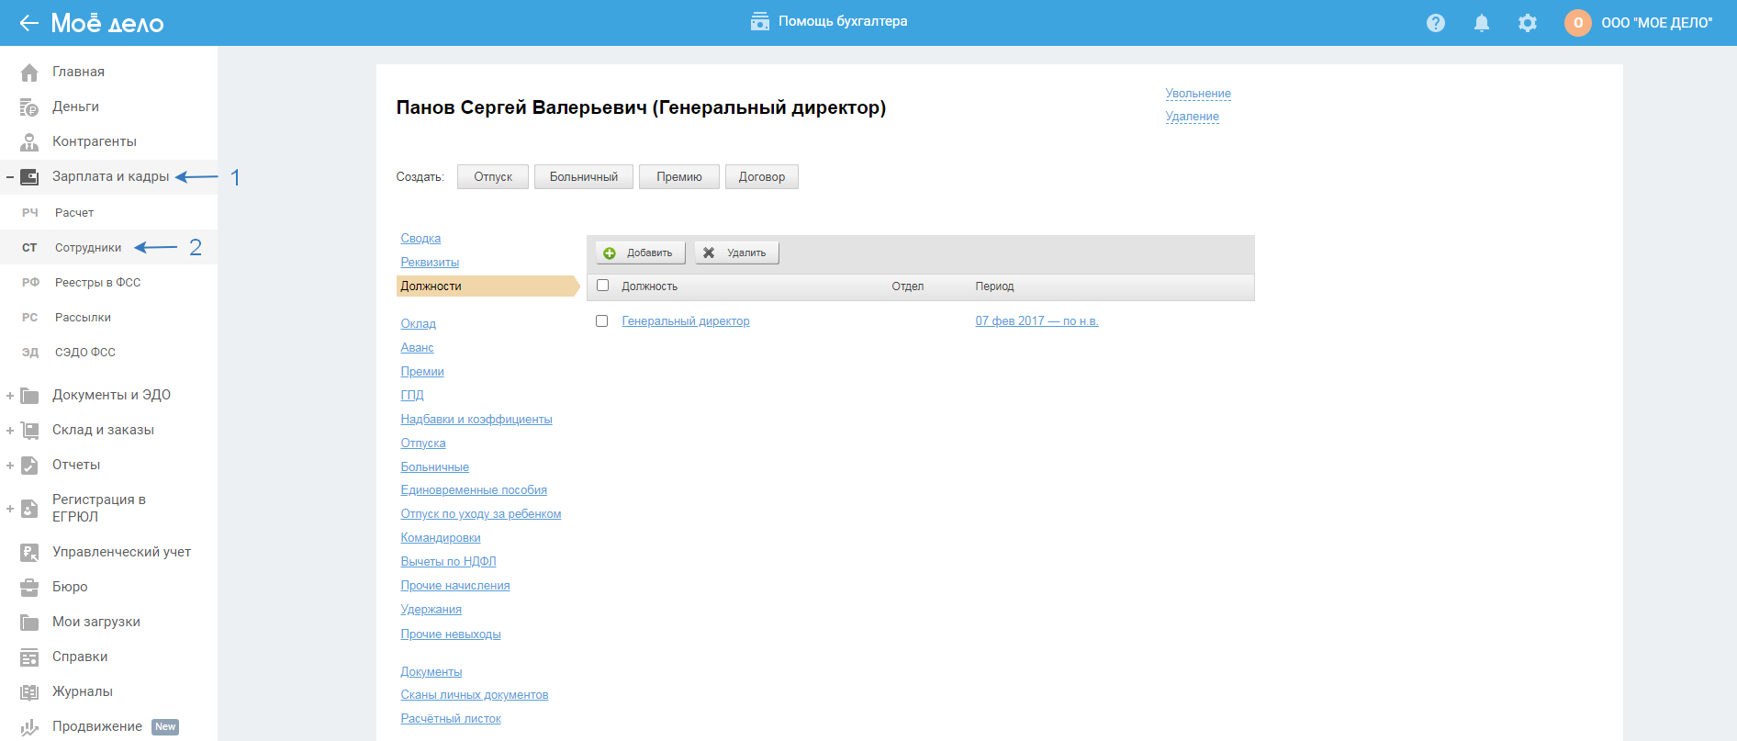The width and height of the screenshot is (1737, 741).
Task: Click the Деньги coins icon
Action: 29,107
